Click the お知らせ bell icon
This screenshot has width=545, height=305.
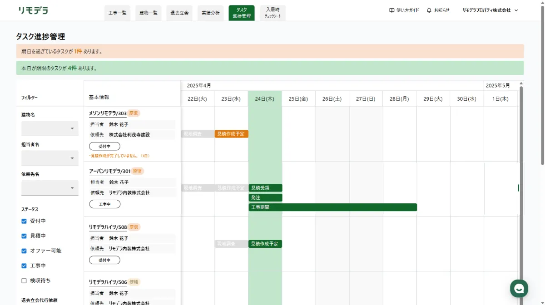(x=429, y=10)
